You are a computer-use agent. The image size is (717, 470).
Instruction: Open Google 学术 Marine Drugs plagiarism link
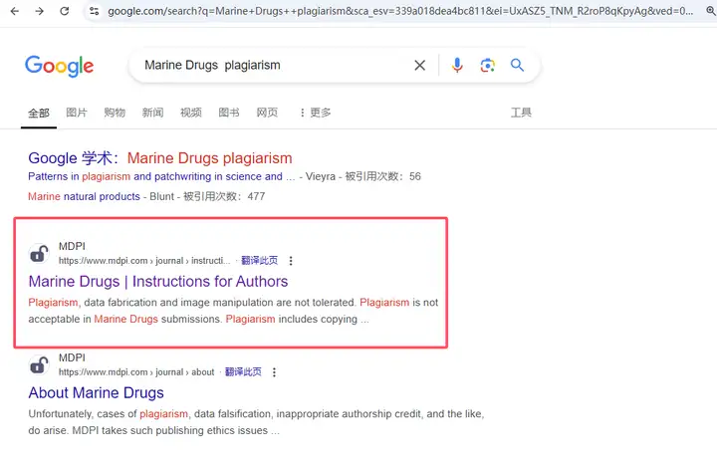(160, 158)
